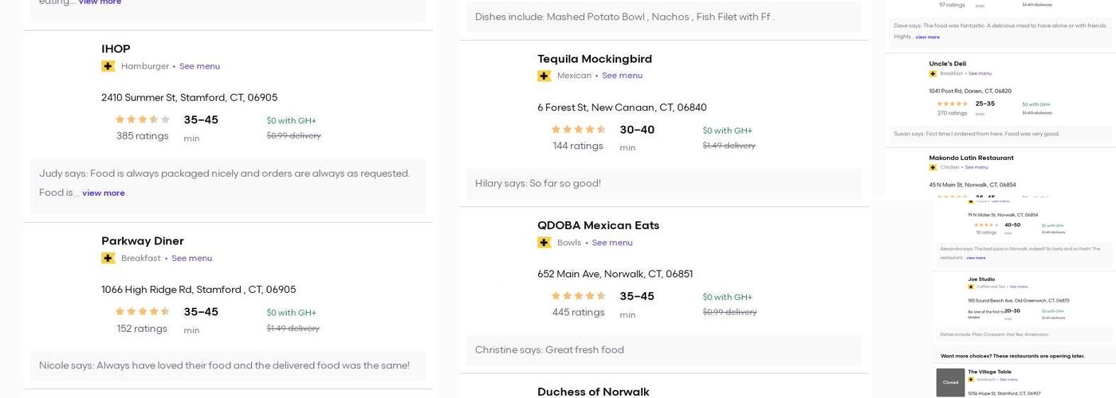The width and height of the screenshot is (1116, 398).
Task: Click the star rating for IHOP
Action: coord(143,119)
